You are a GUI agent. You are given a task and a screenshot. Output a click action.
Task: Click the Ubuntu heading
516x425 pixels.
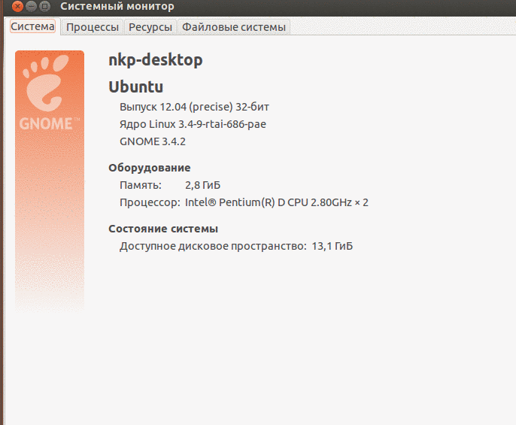[136, 87]
